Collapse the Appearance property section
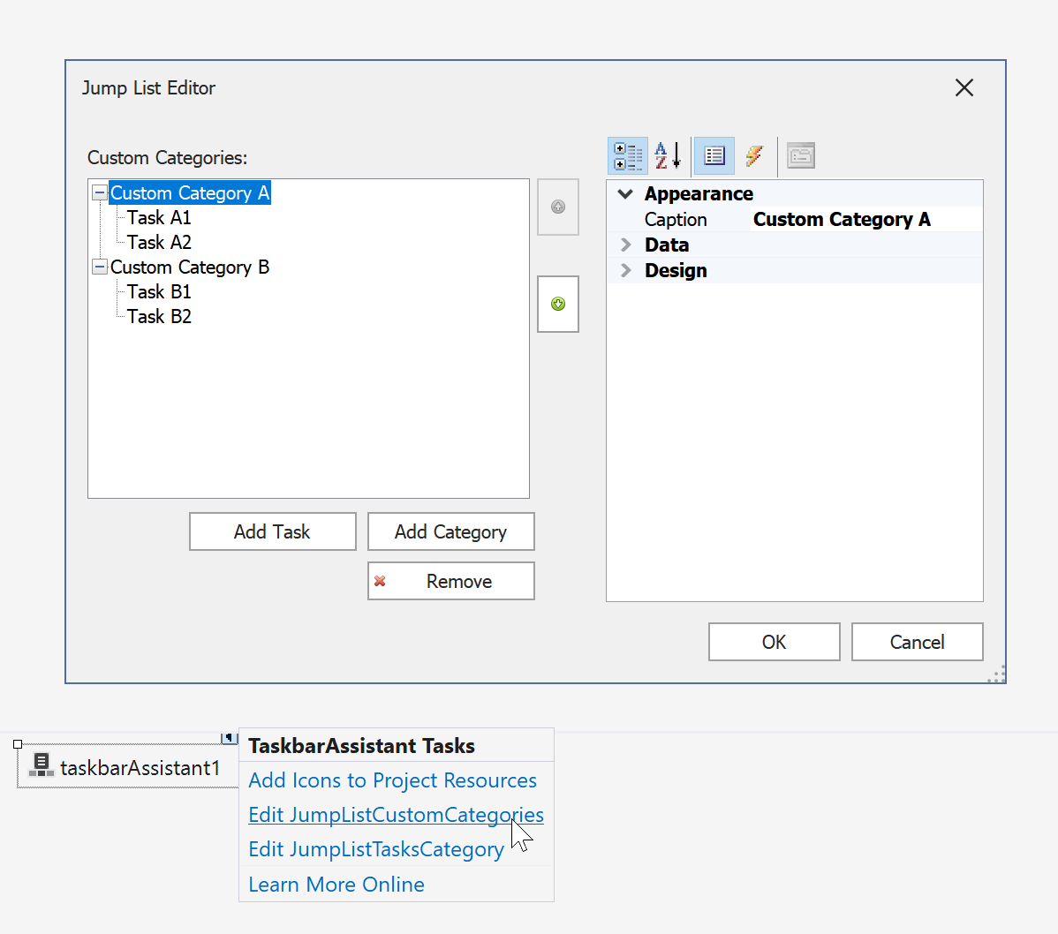Image resolution: width=1058 pixels, height=934 pixels. [x=625, y=194]
